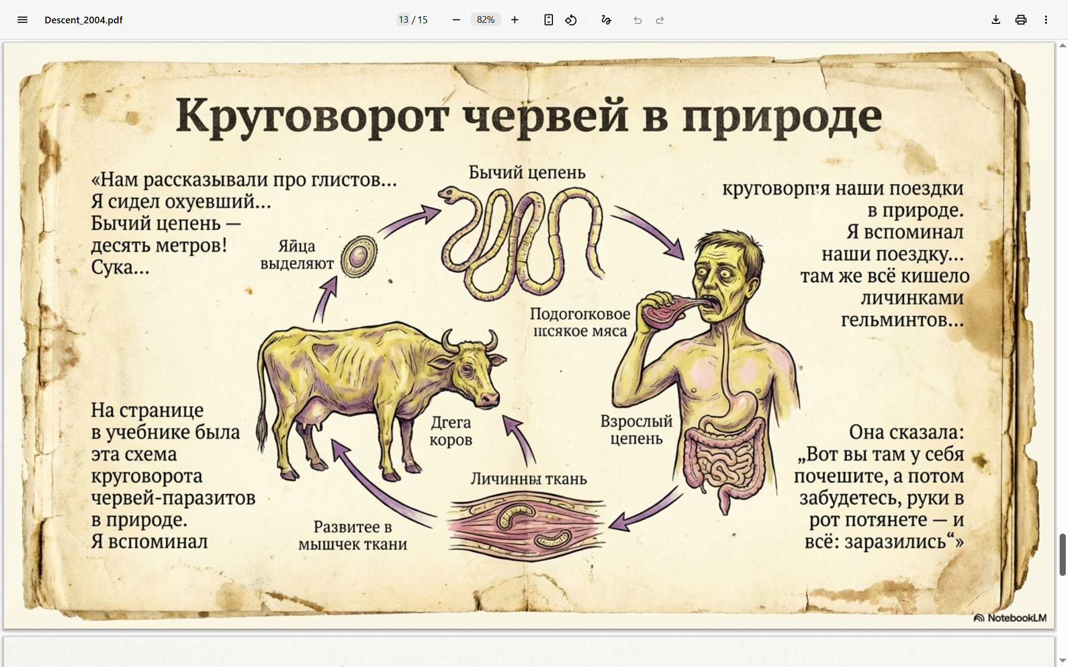1068x667 pixels.
Task: Click the redo arrow icon
Action: tap(660, 20)
